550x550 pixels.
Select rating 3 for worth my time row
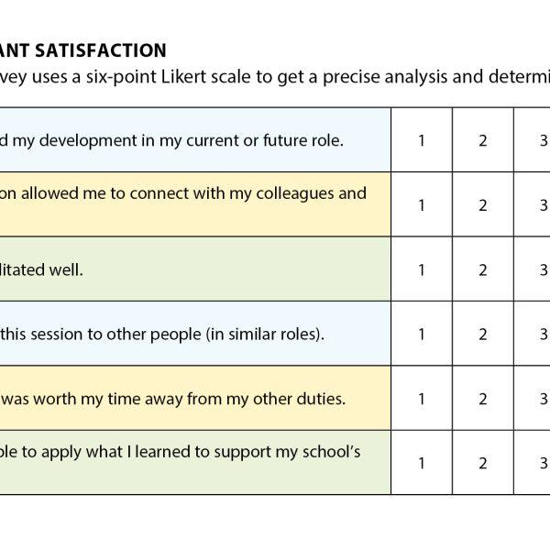click(x=532, y=398)
